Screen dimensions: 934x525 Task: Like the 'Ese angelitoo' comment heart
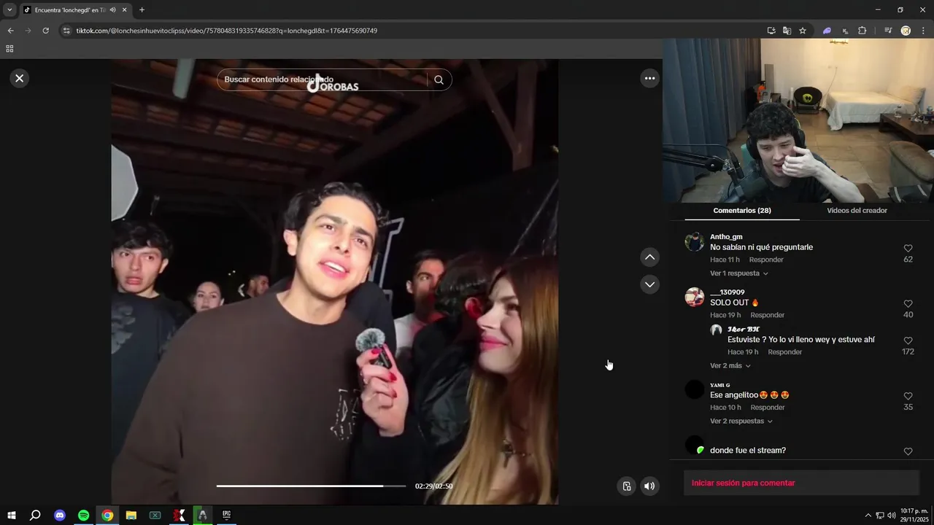(x=908, y=397)
